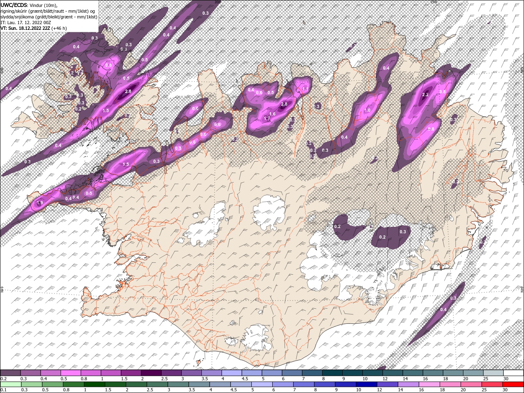
Task: Click the pale gray swatch between 25 and 30 in the upper legend
Action: point(493,373)
